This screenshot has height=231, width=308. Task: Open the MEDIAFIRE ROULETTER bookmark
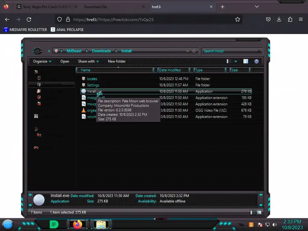click(x=25, y=30)
